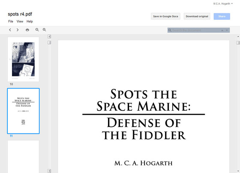Click thumbnail panel scroll down arrow

[x=49, y=171]
